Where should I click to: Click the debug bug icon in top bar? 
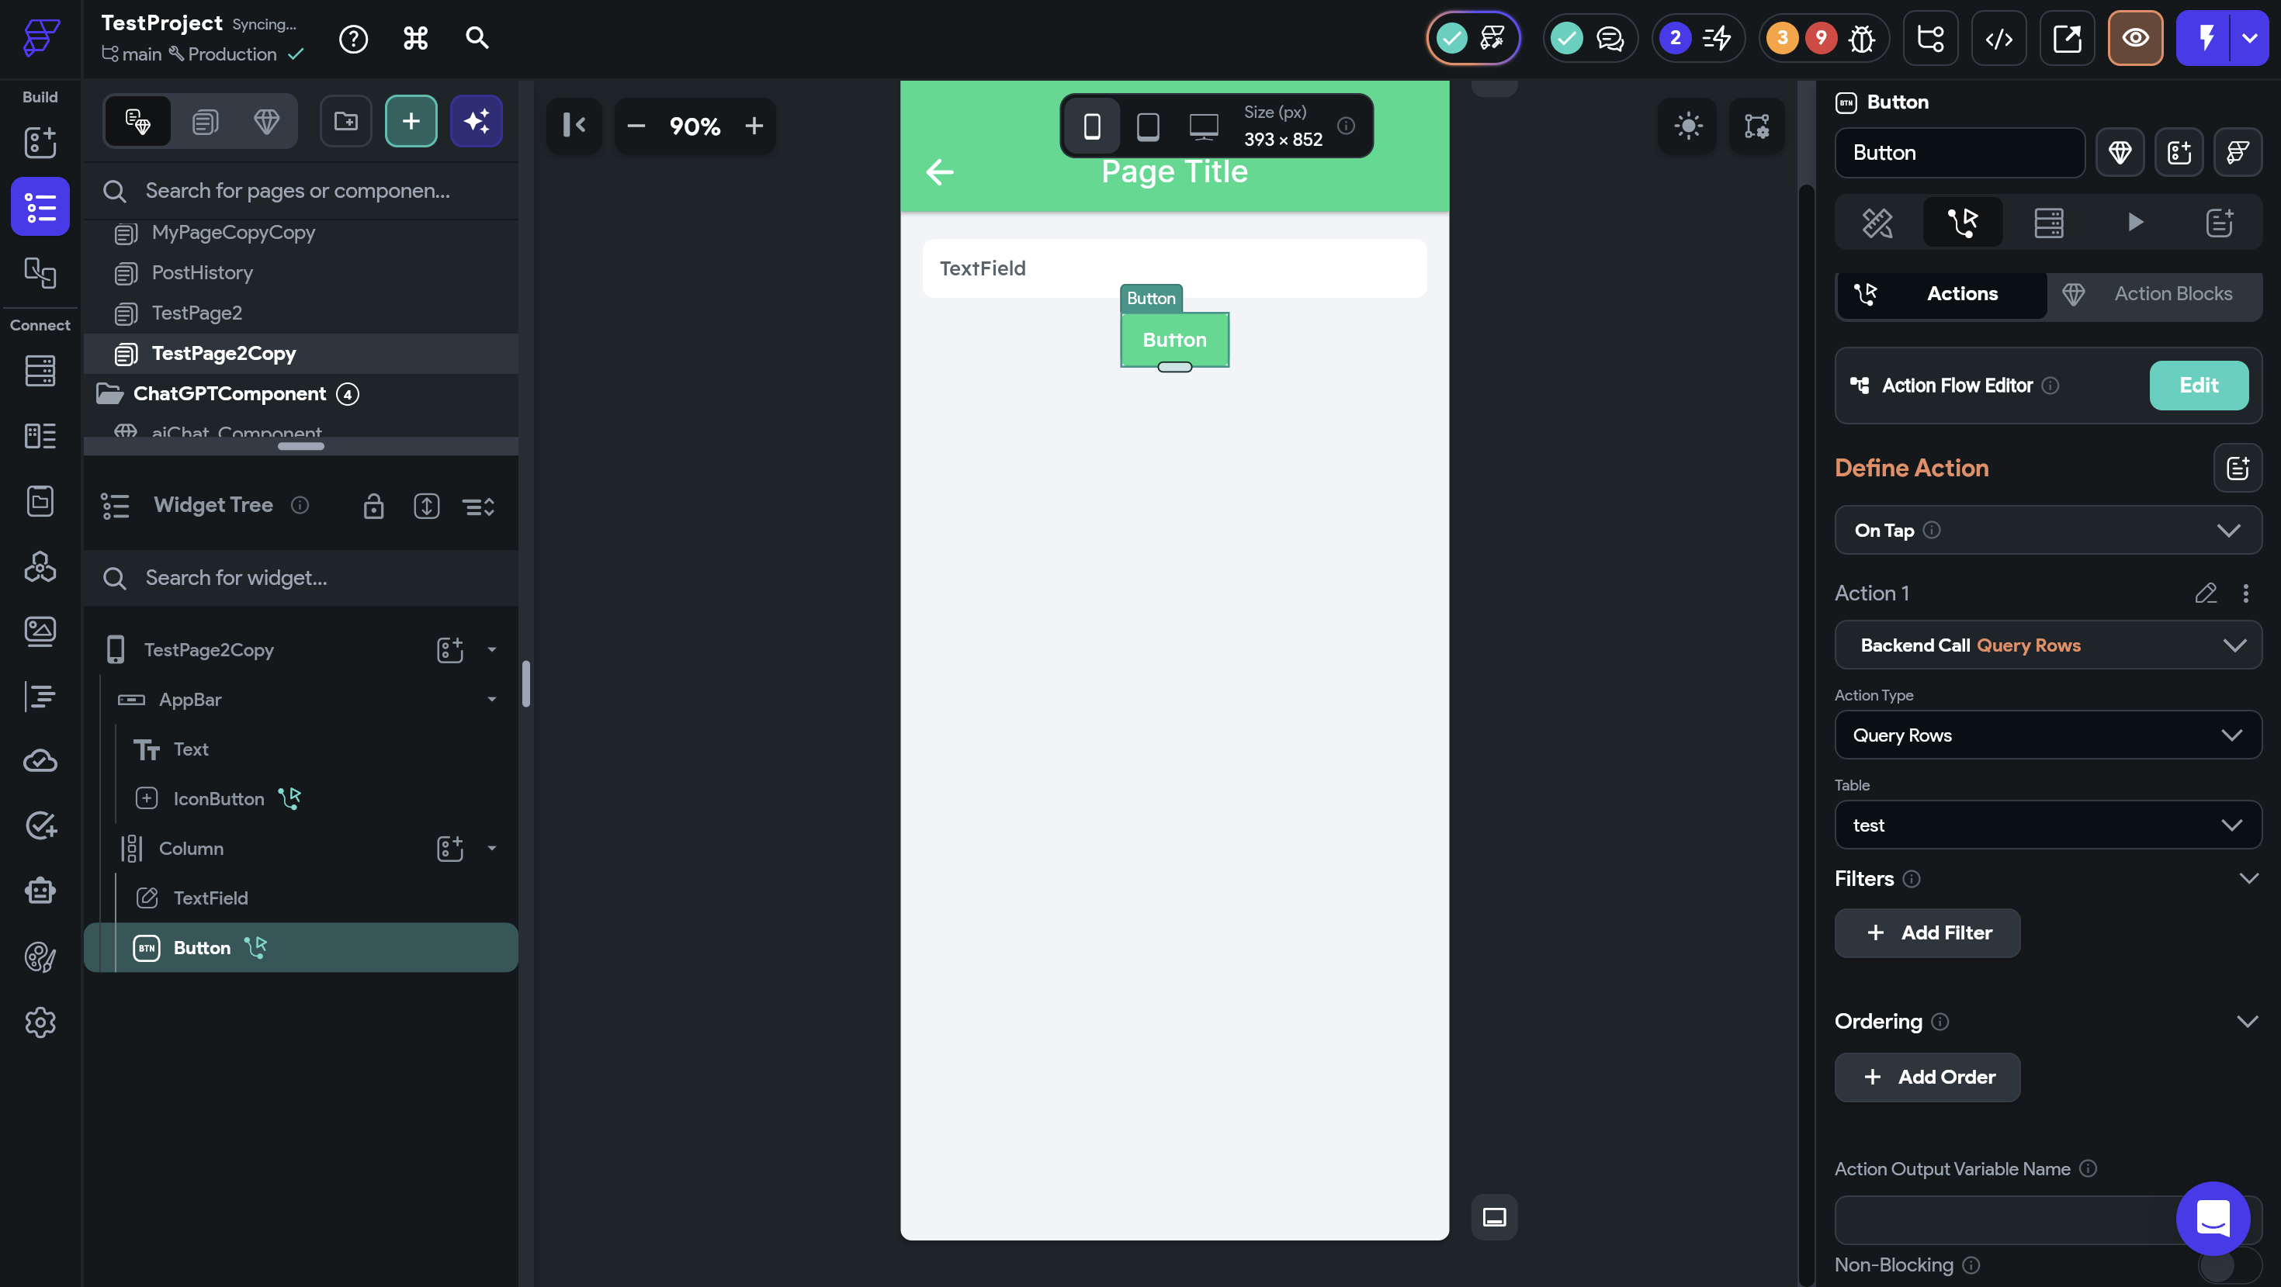pos(1861,38)
